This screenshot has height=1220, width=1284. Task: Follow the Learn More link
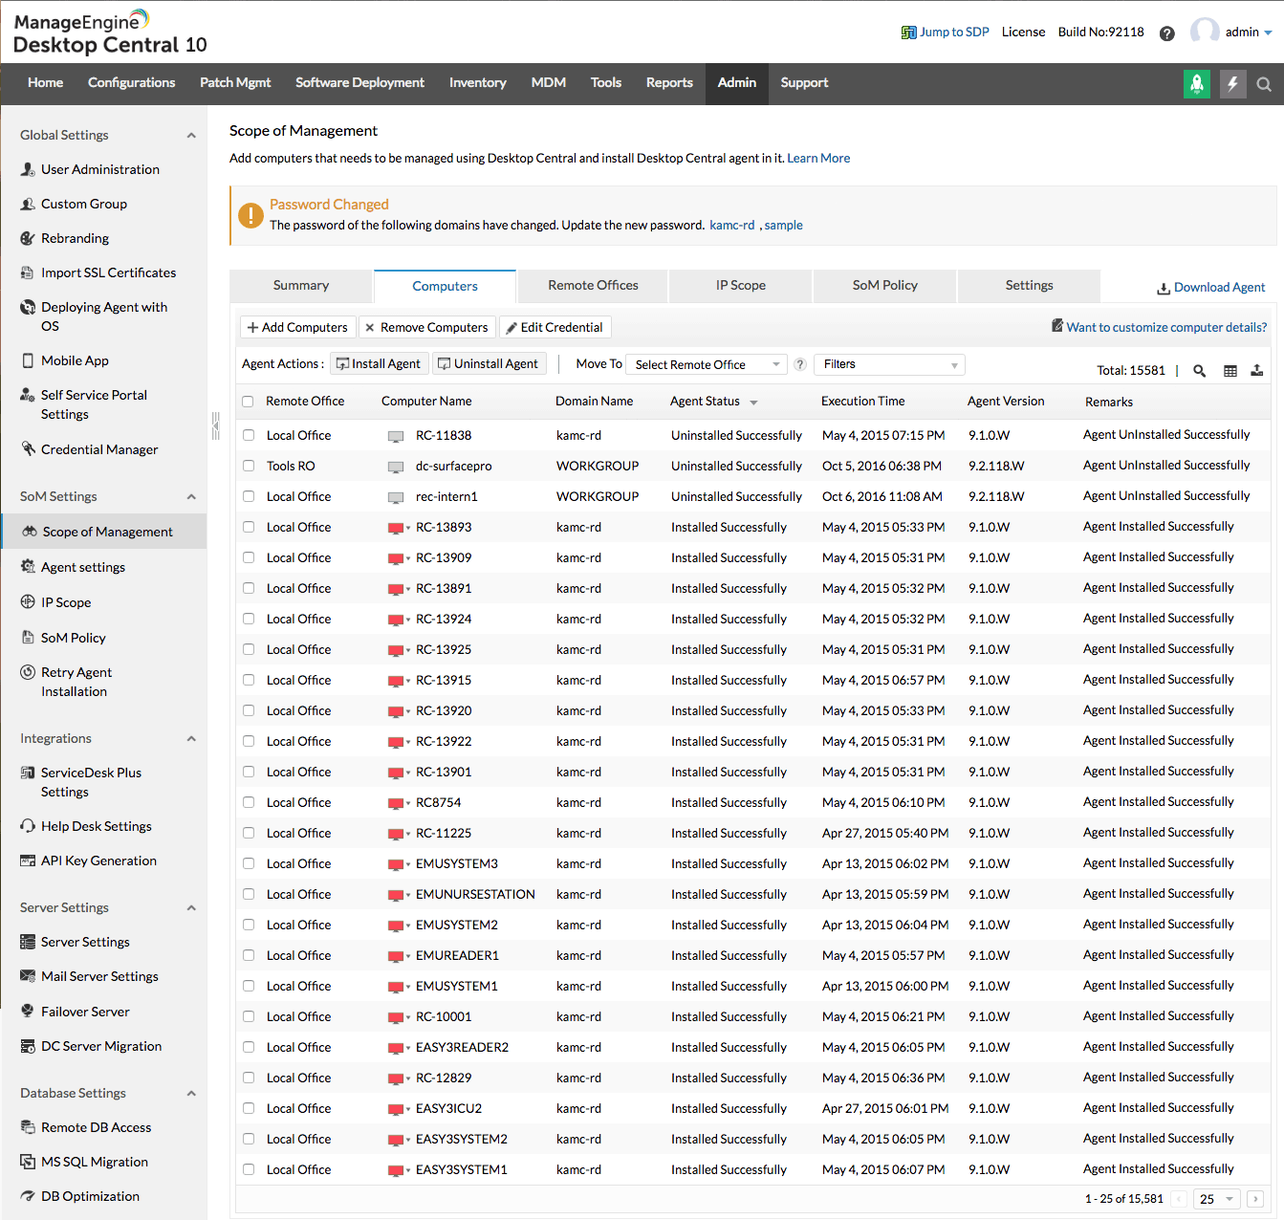click(x=818, y=159)
